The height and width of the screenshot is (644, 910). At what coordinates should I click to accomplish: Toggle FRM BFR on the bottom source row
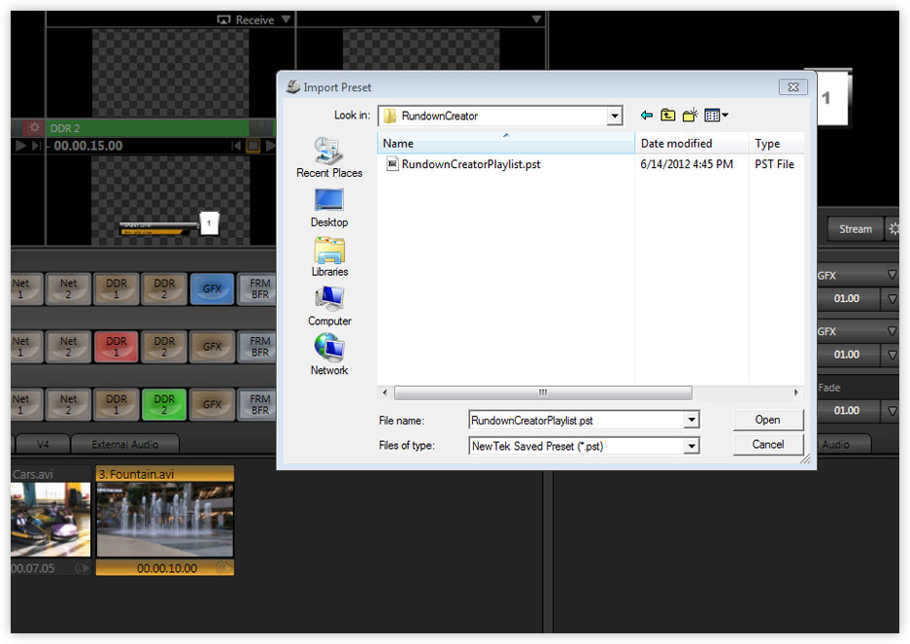(x=256, y=404)
